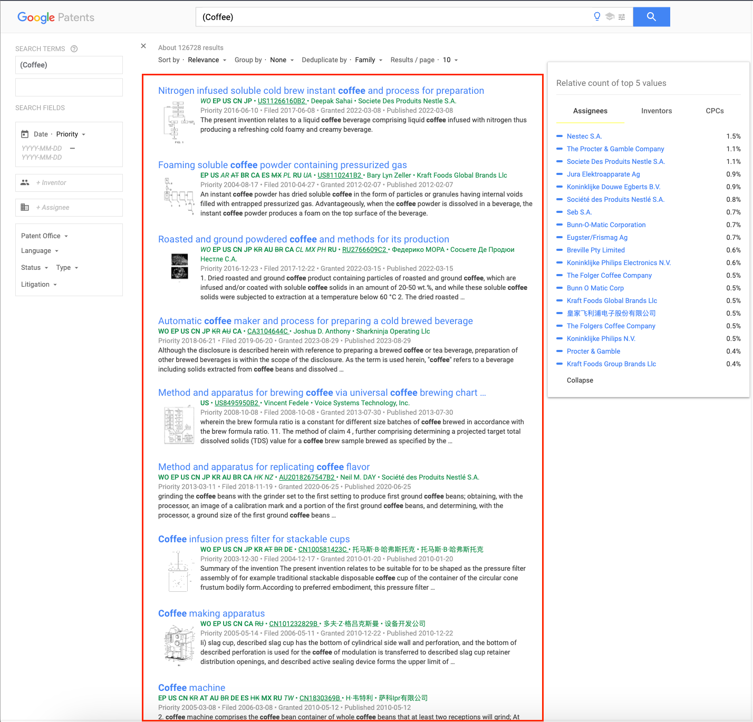Open the coffee making apparatus thumbnail
This screenshot has height=722, width=753.
pyautogui.click(x=178, y=645)
